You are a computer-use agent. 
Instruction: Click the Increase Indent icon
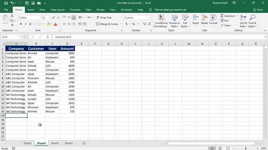tap(85, 24)
